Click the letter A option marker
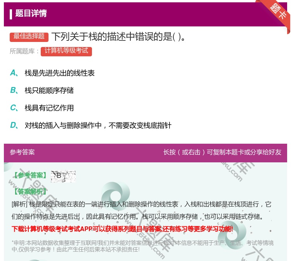Image resolution: width=291 pixels, height=261 pixels. 14,73
